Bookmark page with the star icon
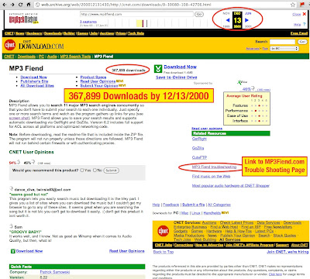 [293, 5]
